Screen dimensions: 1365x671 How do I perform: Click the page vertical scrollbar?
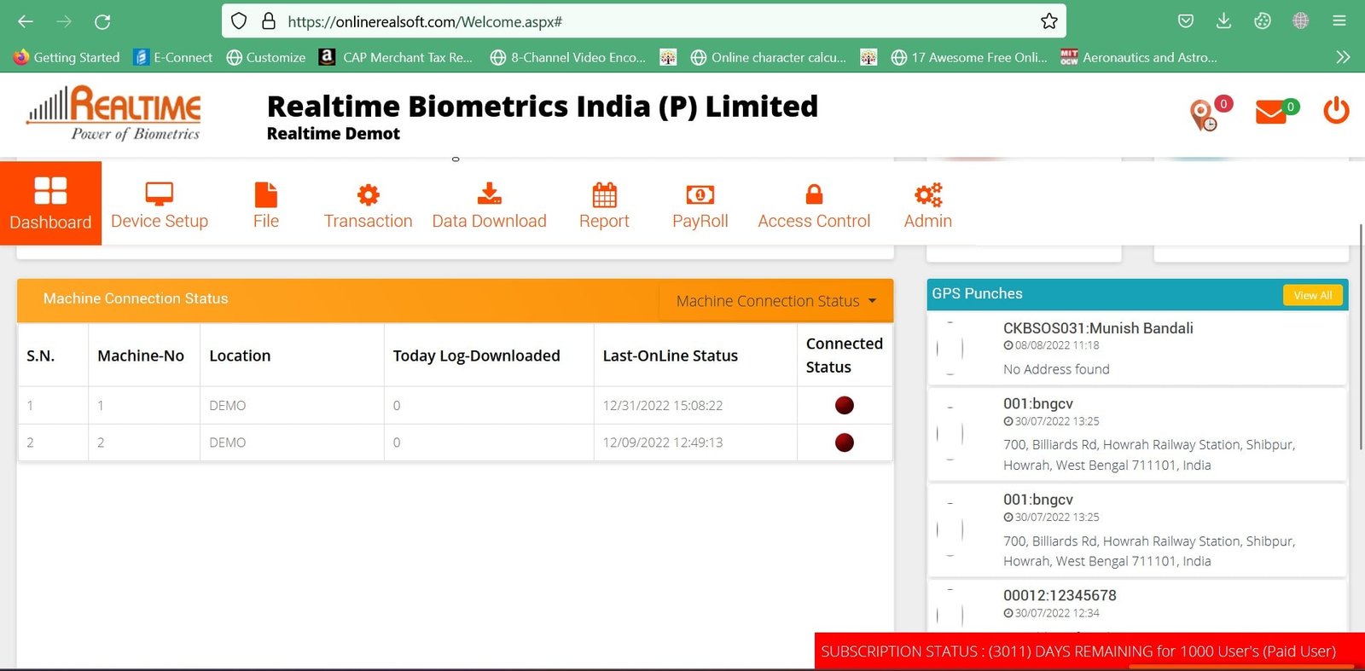1361,337
